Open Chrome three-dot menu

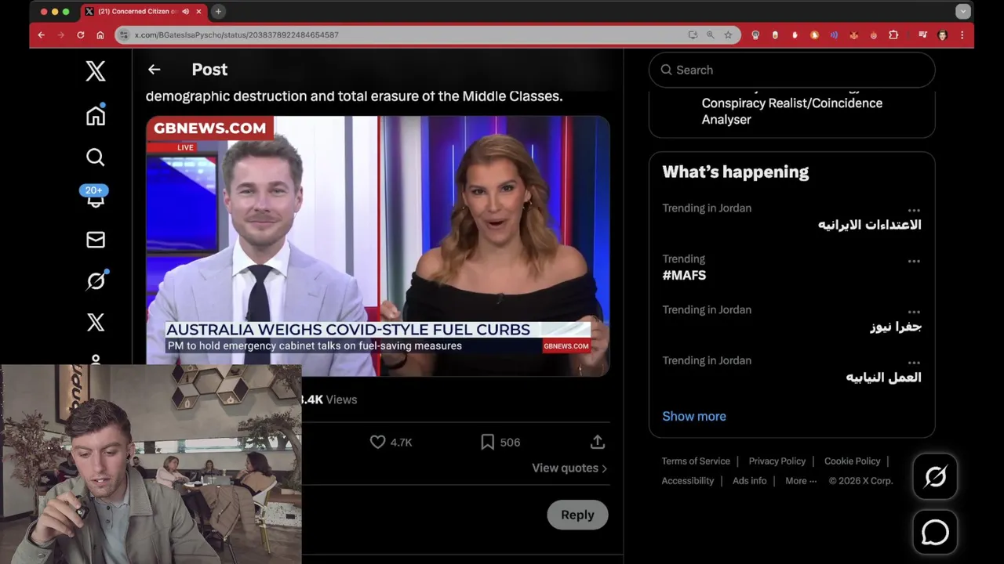[x=962, y=35]
